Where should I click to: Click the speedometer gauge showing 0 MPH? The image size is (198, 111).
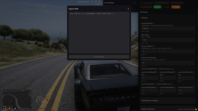pyautogui.click(x=40, y=100)
